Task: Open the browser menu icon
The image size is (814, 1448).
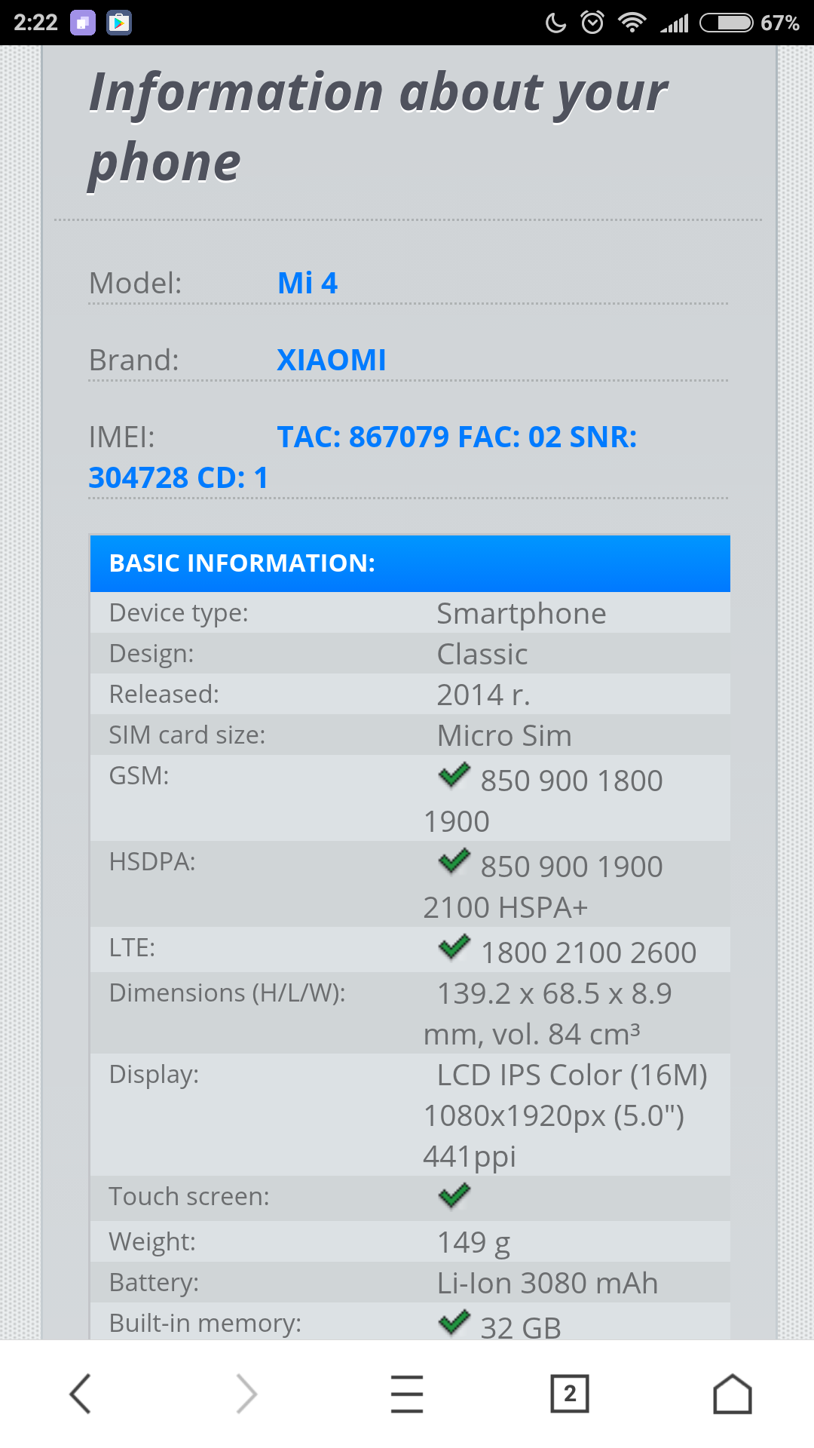Action: click(407, 1393)
